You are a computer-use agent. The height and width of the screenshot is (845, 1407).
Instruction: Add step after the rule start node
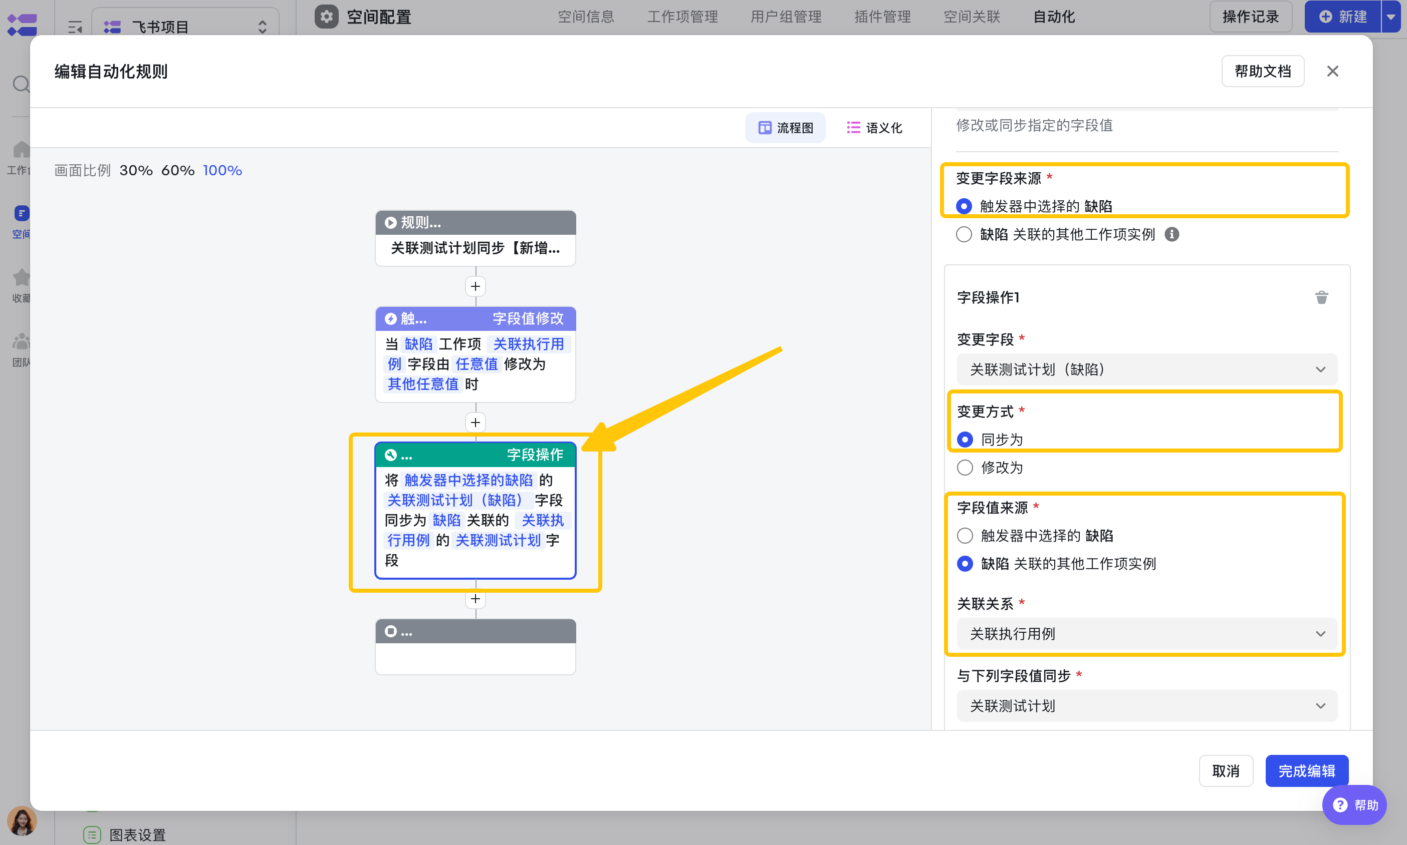pyautogui.click(x=476, y=286)
